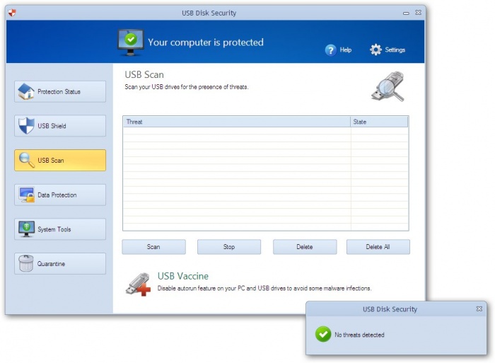The image size is (495, 363).
Task: Click the 'Your computer is protected' status text
Action: (x=206, y=42)
